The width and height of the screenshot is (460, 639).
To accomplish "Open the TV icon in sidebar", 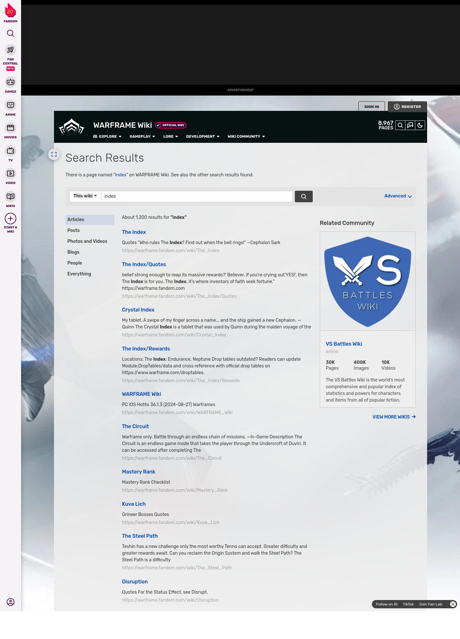I will coord(11,150).
